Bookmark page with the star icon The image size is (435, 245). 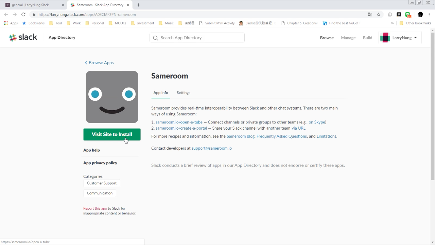(379, 15)
